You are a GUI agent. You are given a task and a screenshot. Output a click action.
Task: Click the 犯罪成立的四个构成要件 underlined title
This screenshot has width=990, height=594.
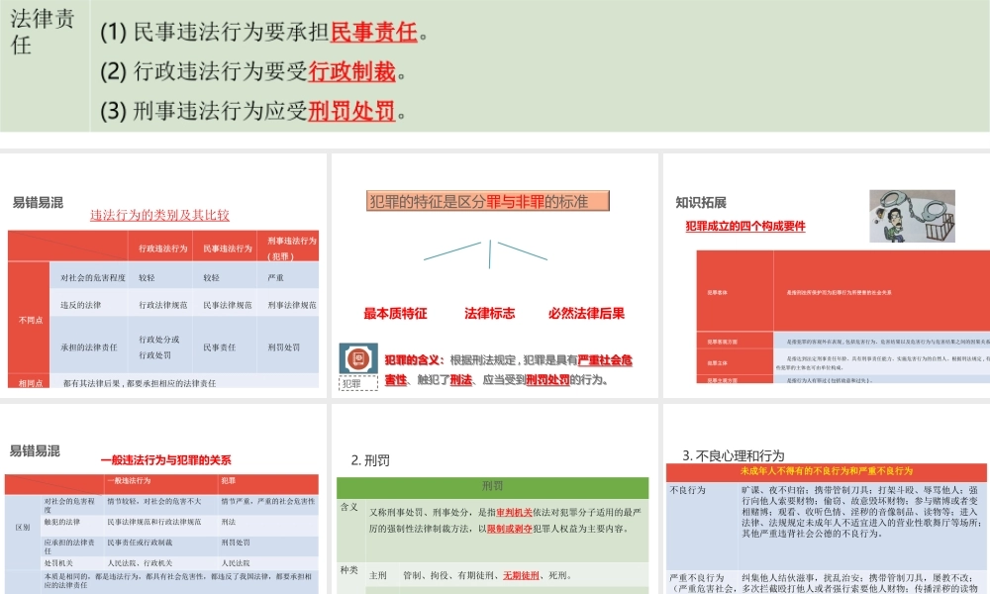click(x=745, y=226)
